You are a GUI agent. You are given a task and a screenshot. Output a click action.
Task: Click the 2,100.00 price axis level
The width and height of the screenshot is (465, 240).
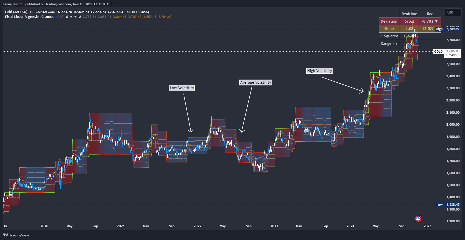pyautogui.click(x=453, y=113)
